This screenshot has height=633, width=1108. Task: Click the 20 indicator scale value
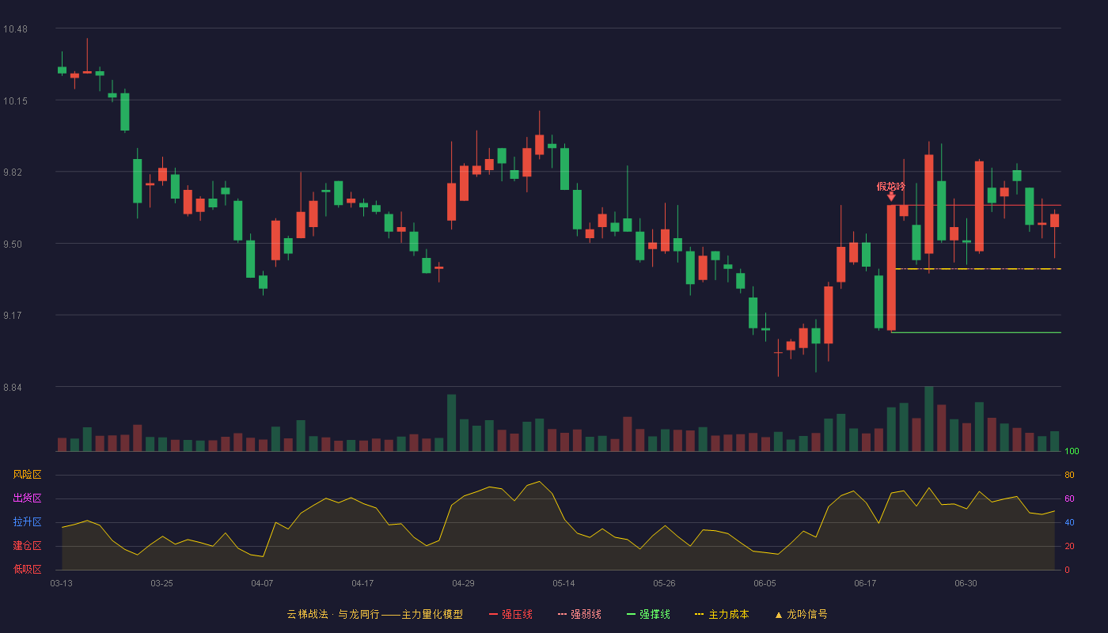[1069, 546]
